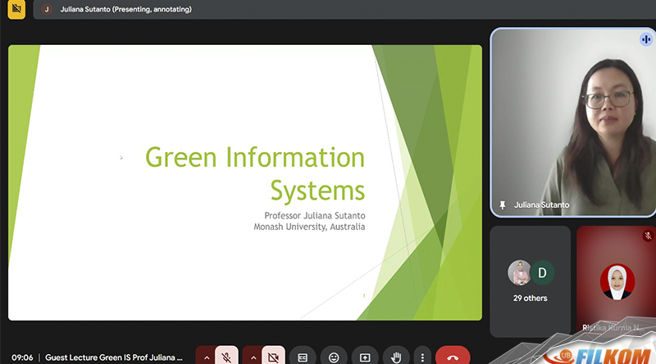Expand video settings chevron beside camera
Viewport: 656px width, 364px height.
253,357
